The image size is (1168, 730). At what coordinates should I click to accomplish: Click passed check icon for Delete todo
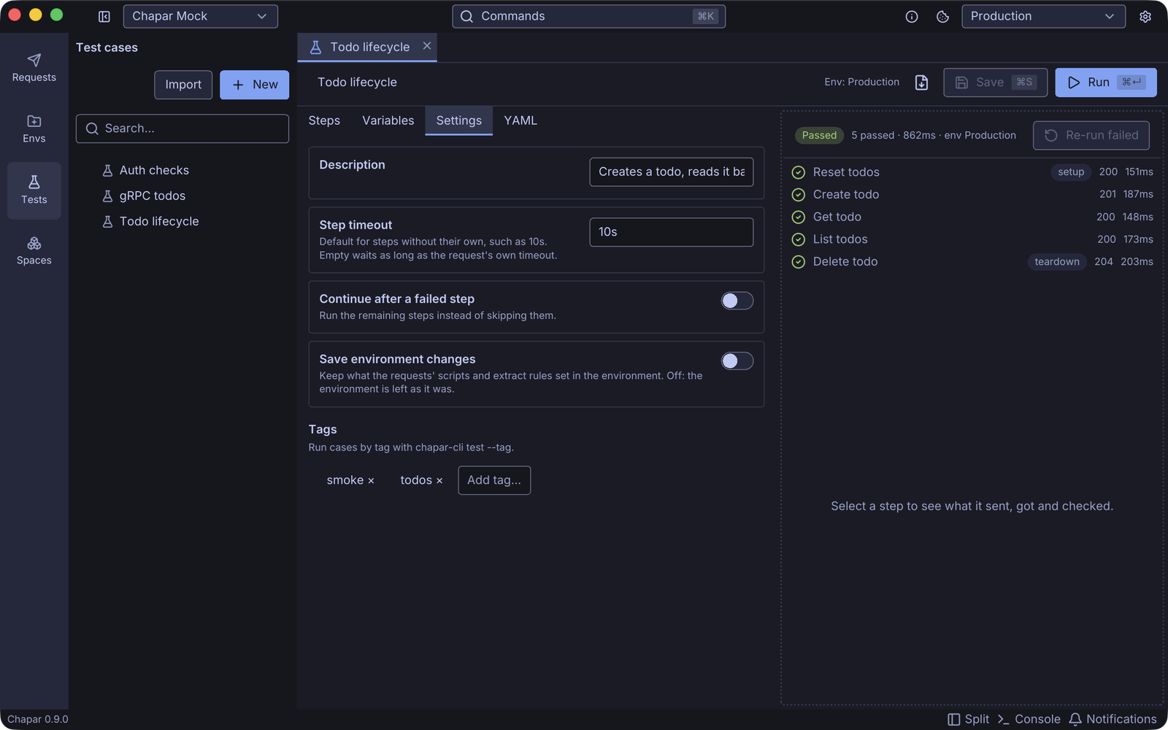tap(799, 261)
